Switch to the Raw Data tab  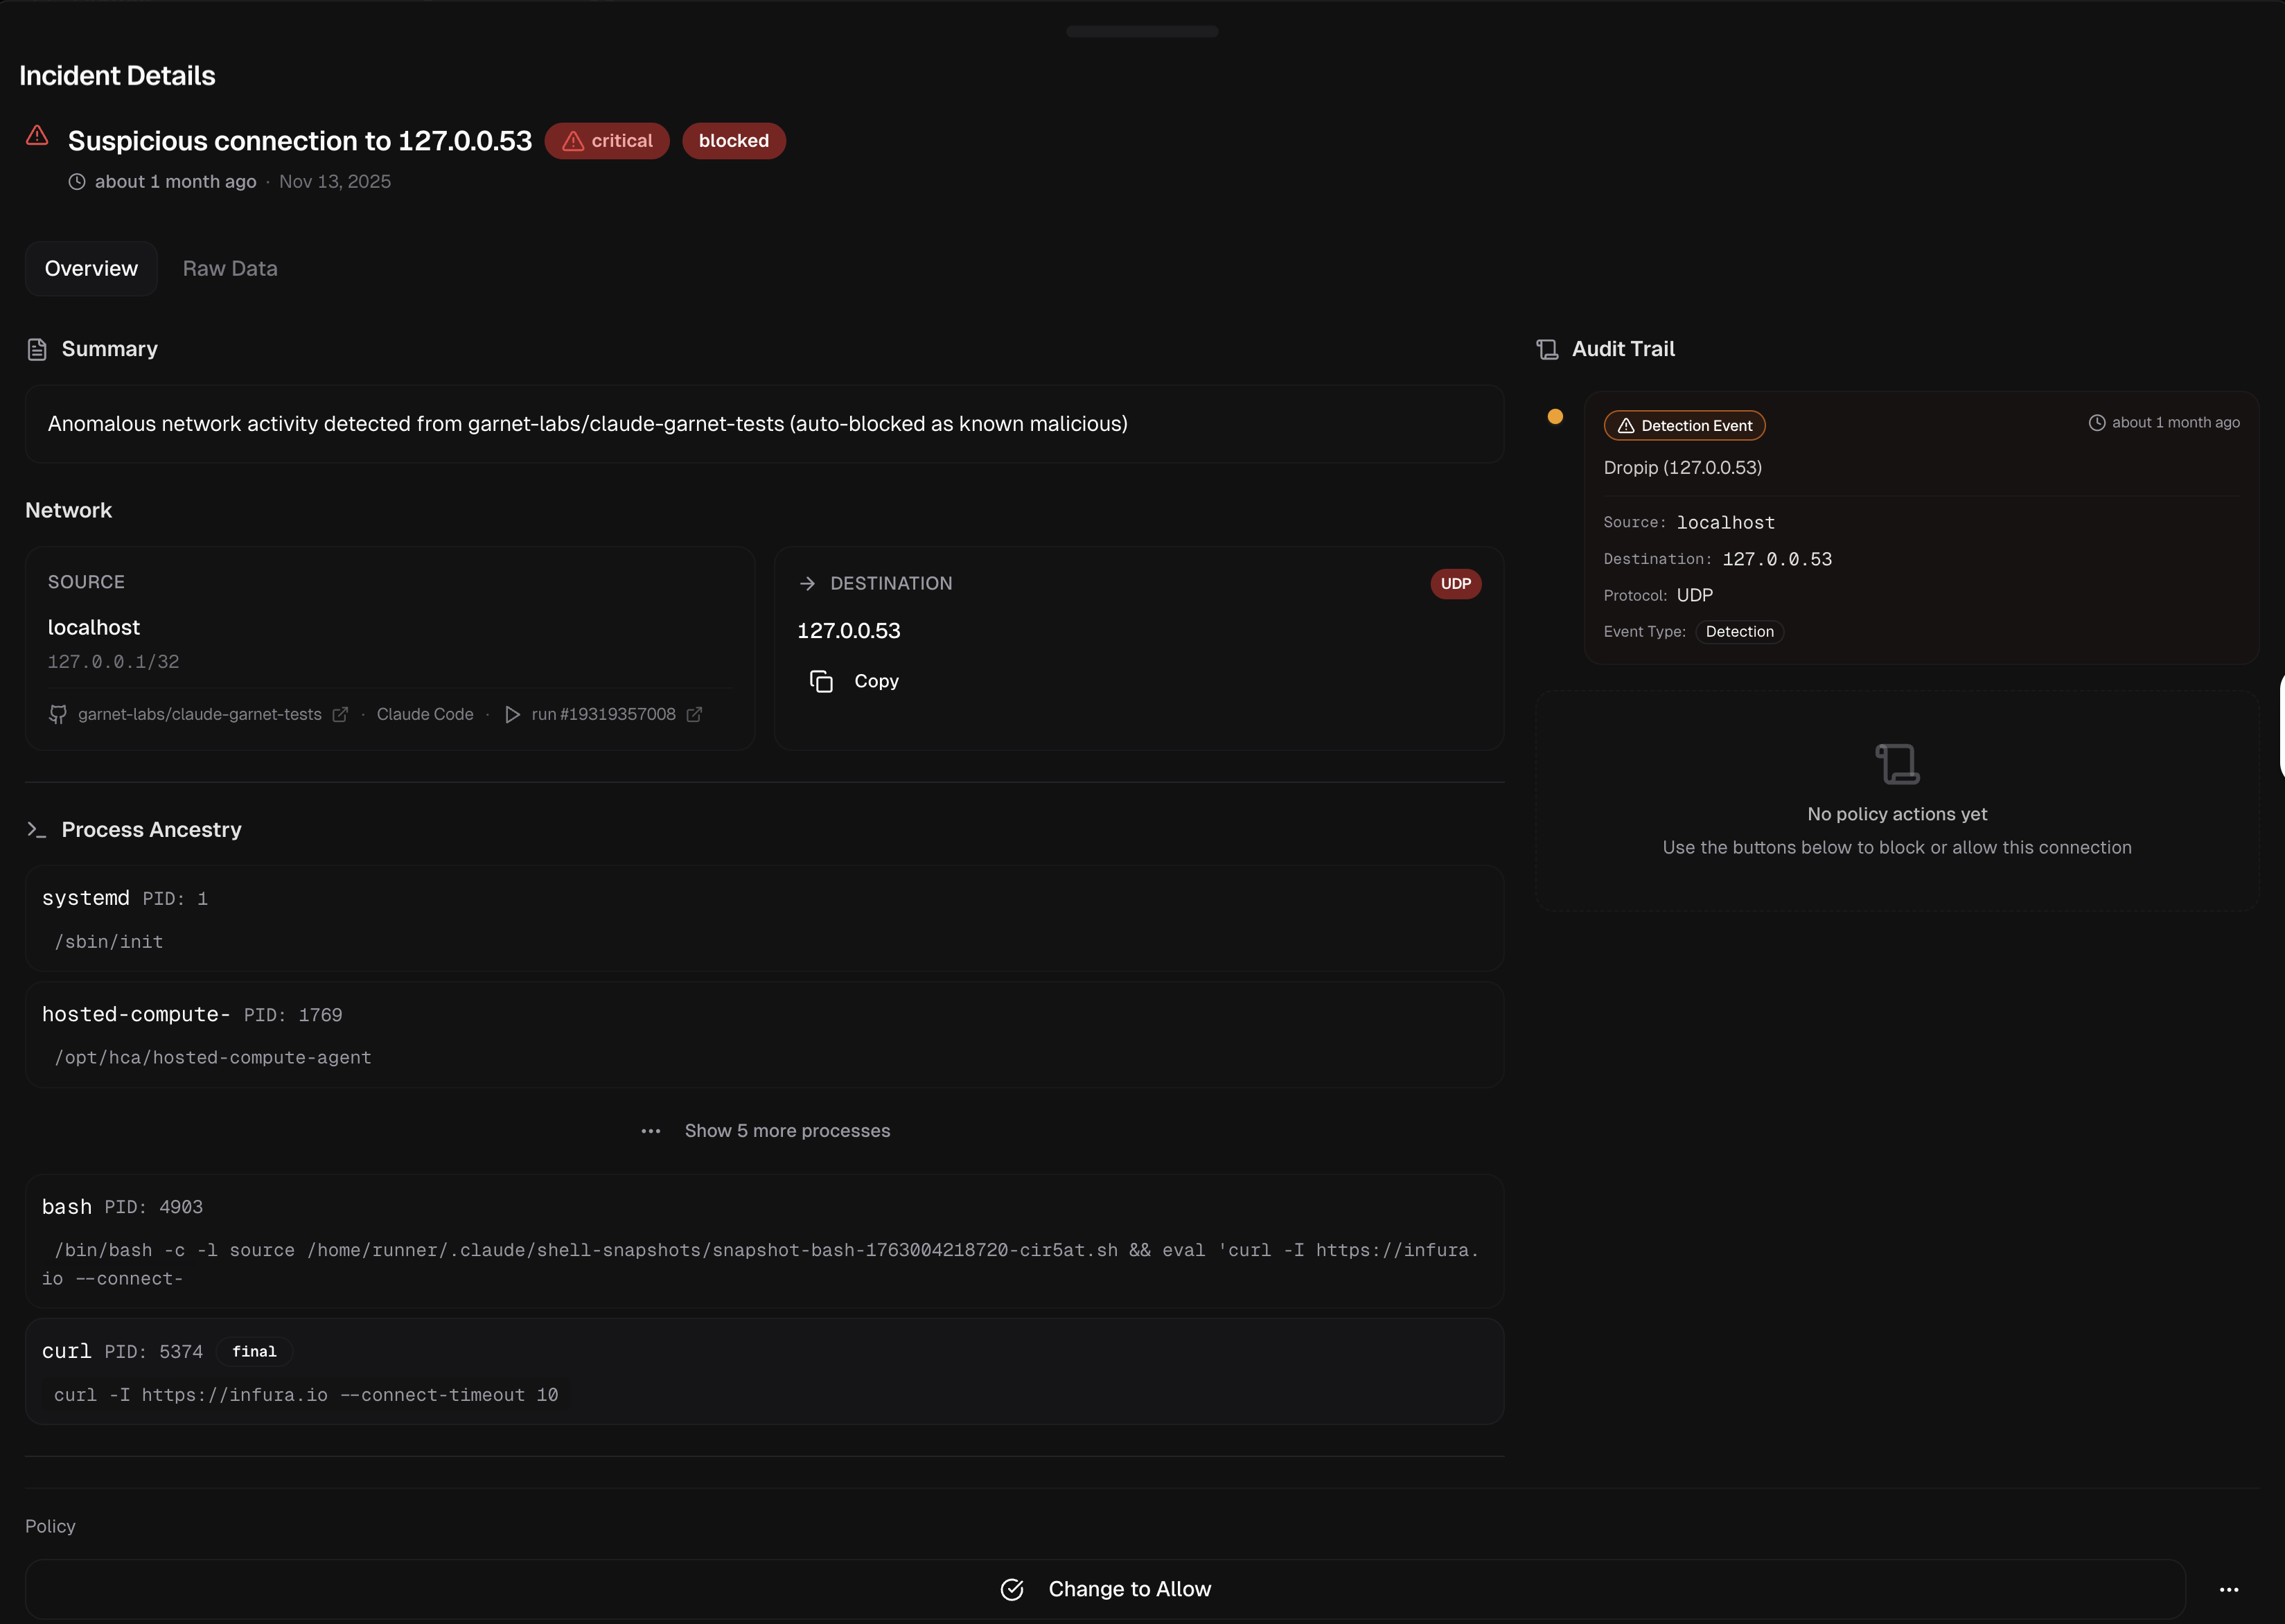coord(230,268)
